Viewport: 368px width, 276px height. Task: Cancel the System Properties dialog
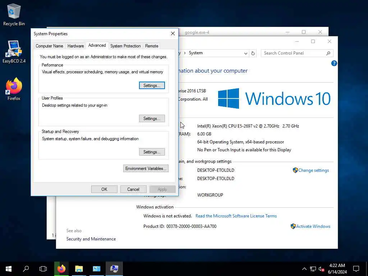(133, 189)
